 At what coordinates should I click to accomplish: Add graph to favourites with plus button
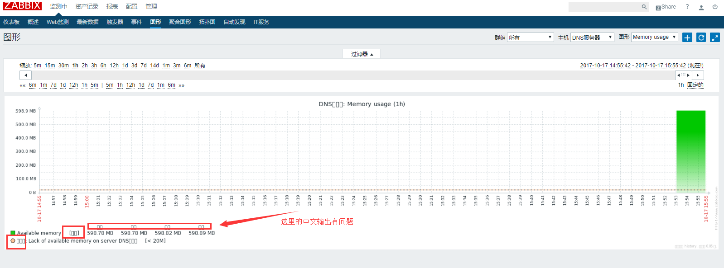pos(687,38)
